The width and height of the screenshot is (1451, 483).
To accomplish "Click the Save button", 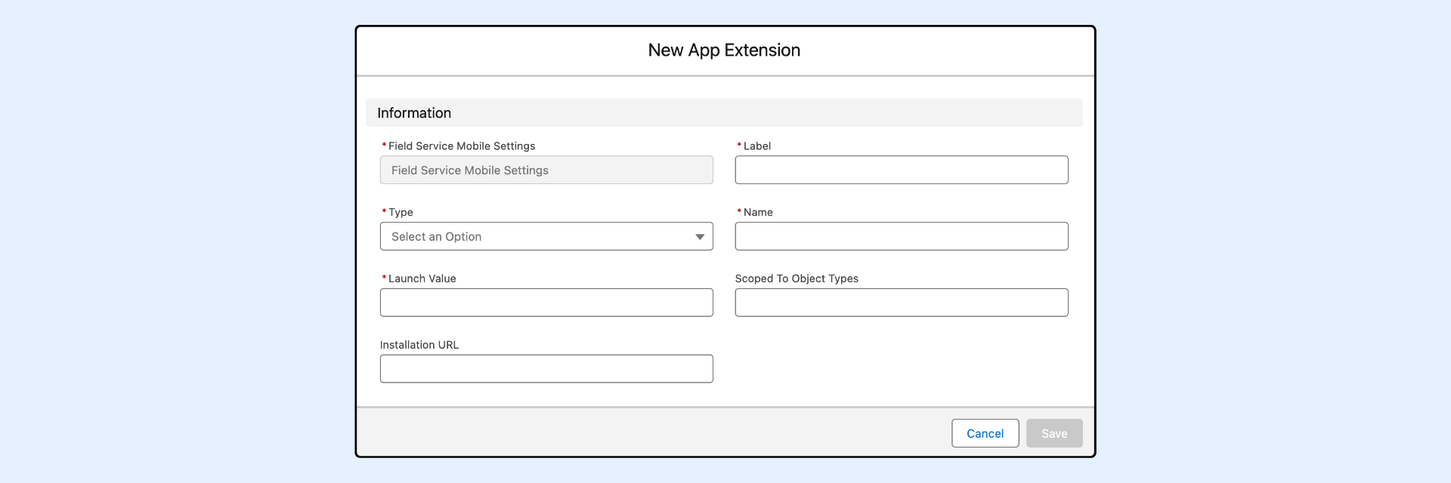I will click(x=1053, y=433).
